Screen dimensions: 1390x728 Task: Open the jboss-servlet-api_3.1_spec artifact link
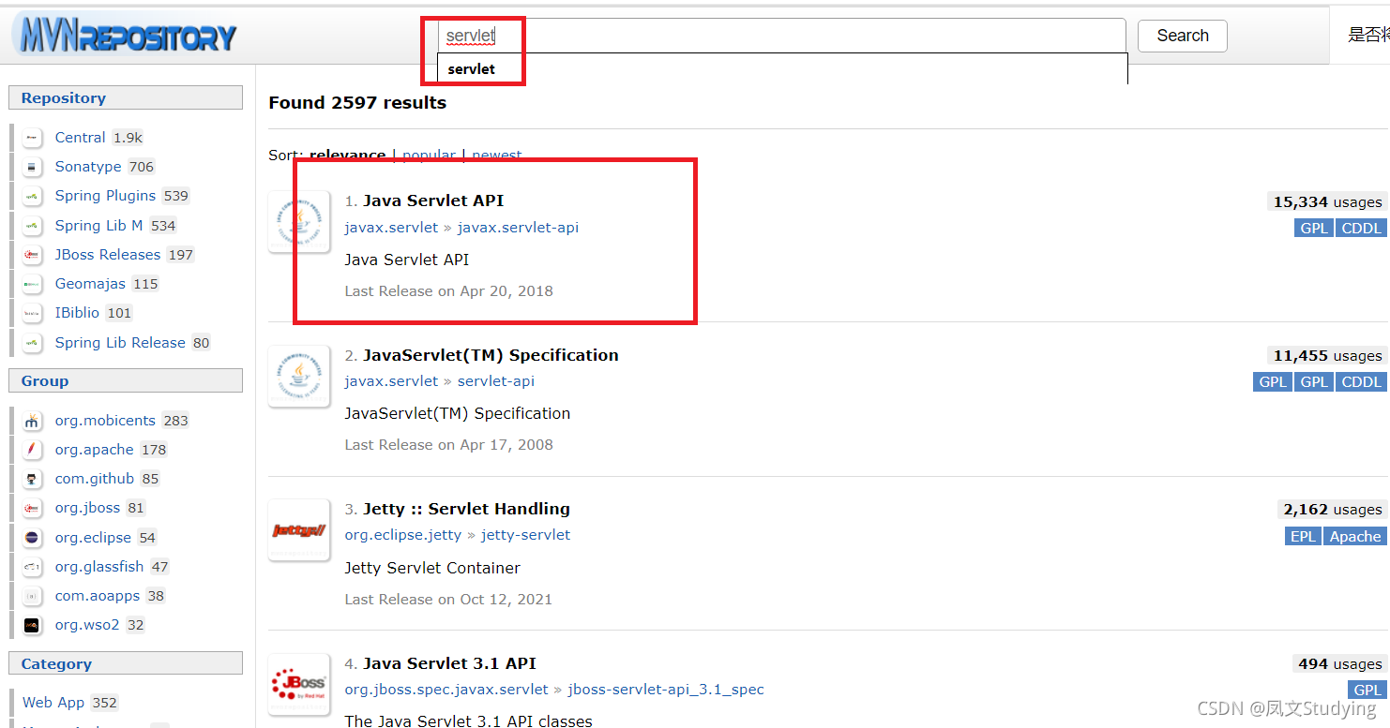pos(666,690)
